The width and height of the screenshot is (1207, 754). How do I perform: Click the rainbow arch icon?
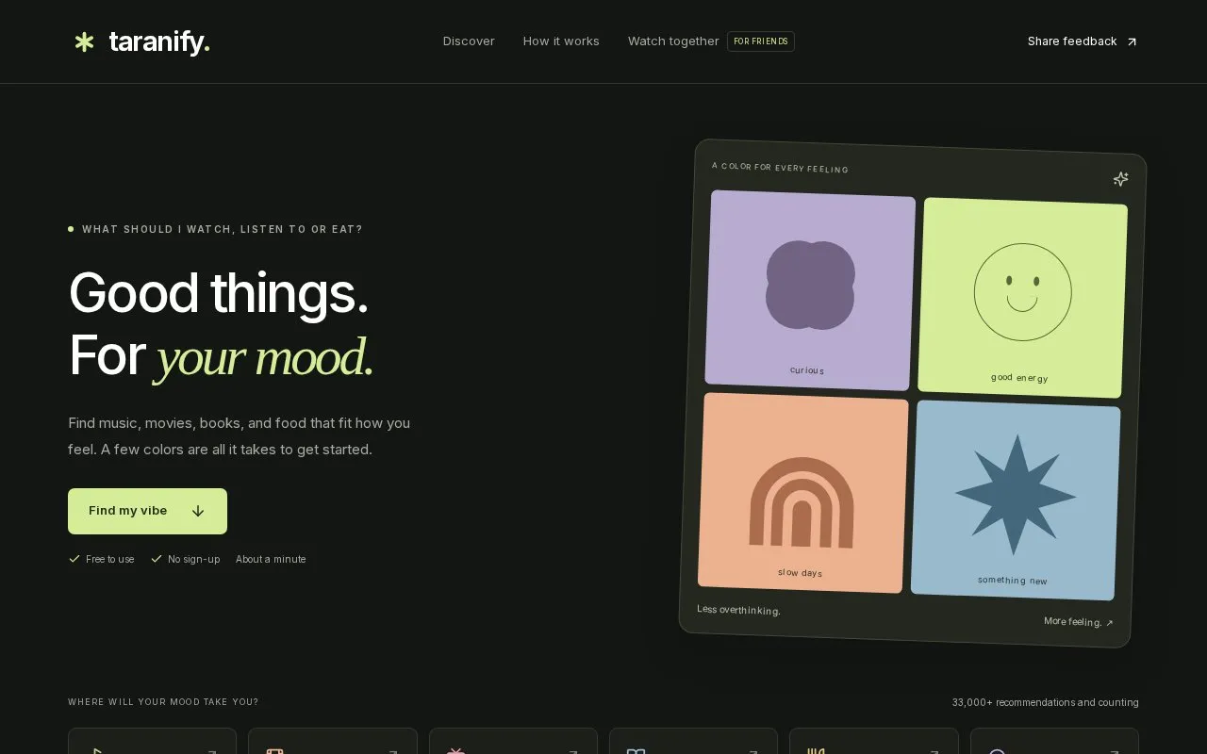click(x=802, y=502)
